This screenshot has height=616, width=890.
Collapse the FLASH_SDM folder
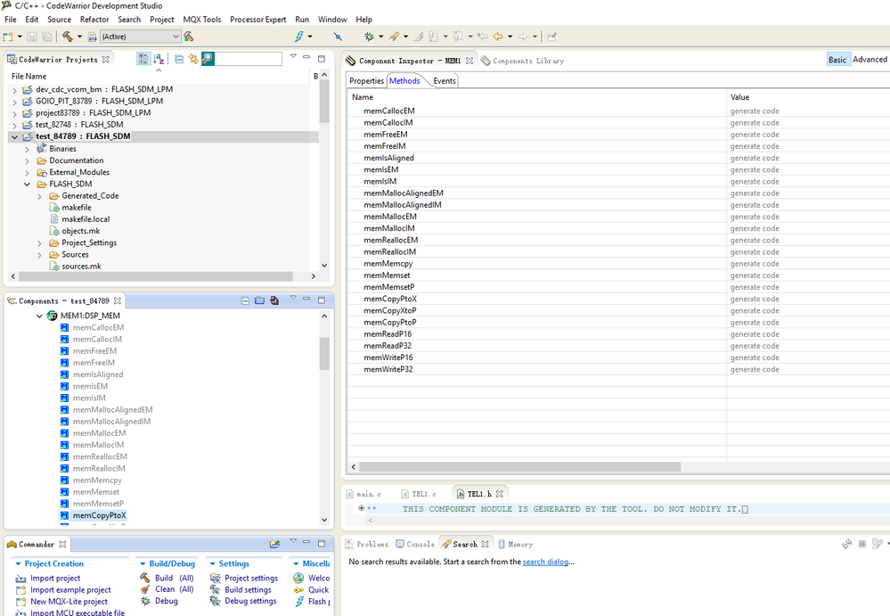coord(28,185)
